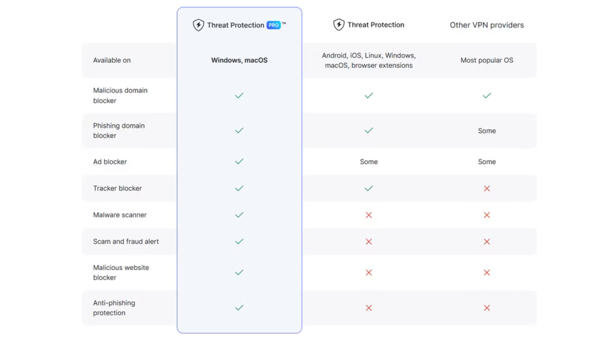Click Threat Protection checkmark for Tracker blocker

click(x=369, y=188)
